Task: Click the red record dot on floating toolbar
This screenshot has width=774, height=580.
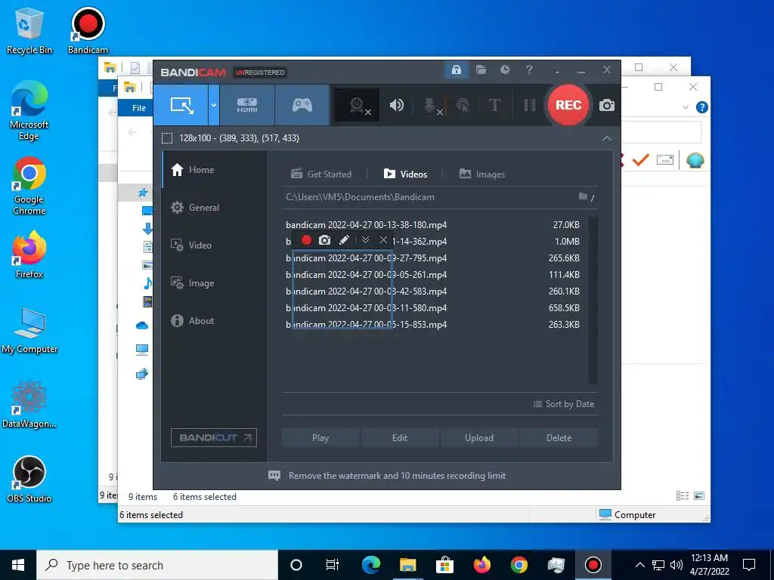Action: pyautogui.click(x=306, y=240)
